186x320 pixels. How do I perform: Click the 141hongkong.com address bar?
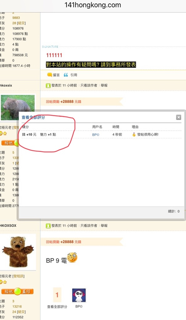93,5
